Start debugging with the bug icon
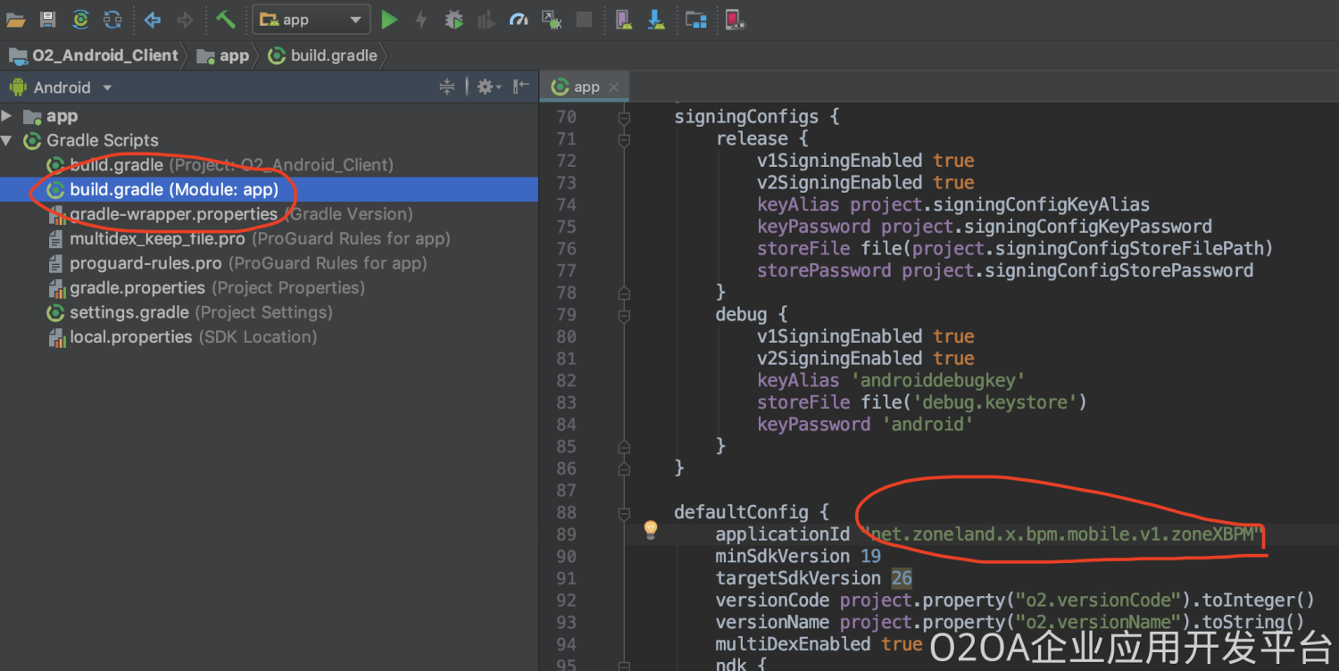1339x671 pixels. click(x=454, y=20)
